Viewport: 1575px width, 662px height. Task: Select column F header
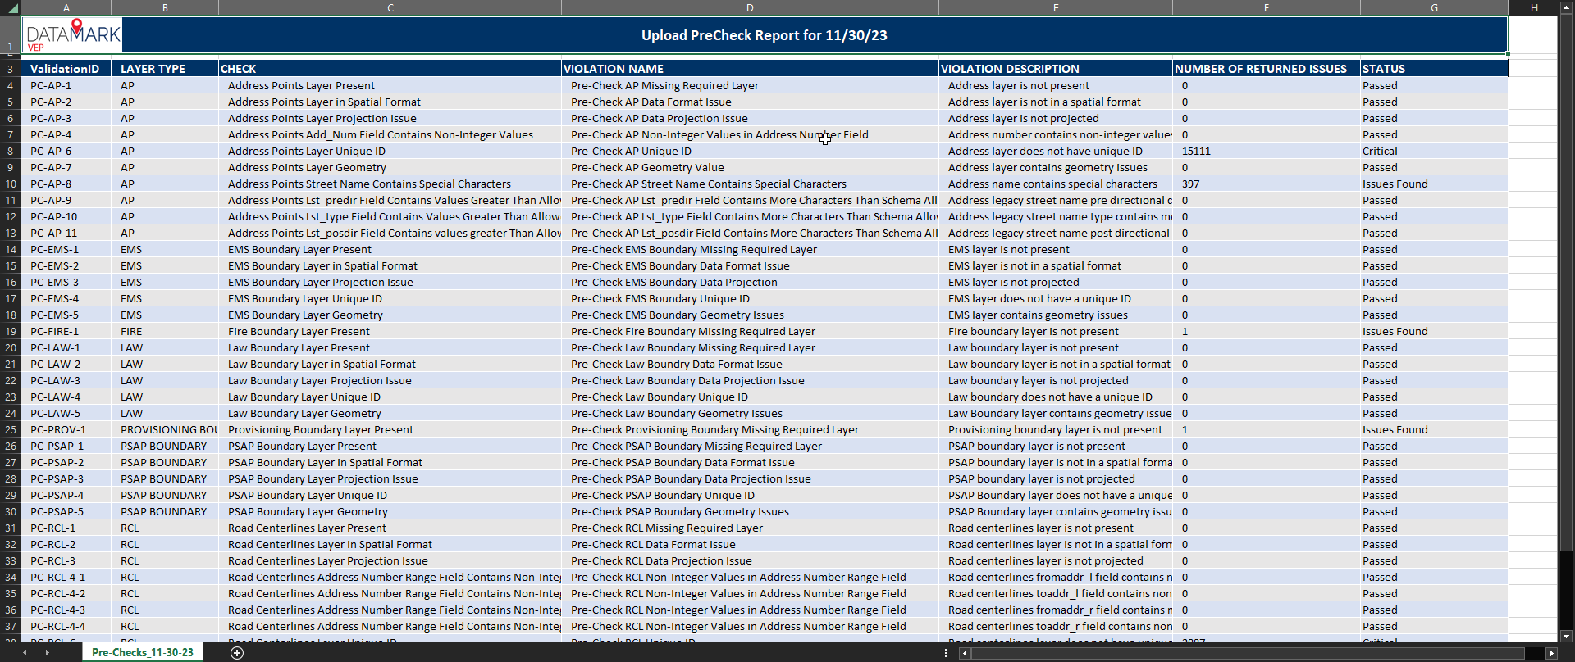tap(1266, 7)
